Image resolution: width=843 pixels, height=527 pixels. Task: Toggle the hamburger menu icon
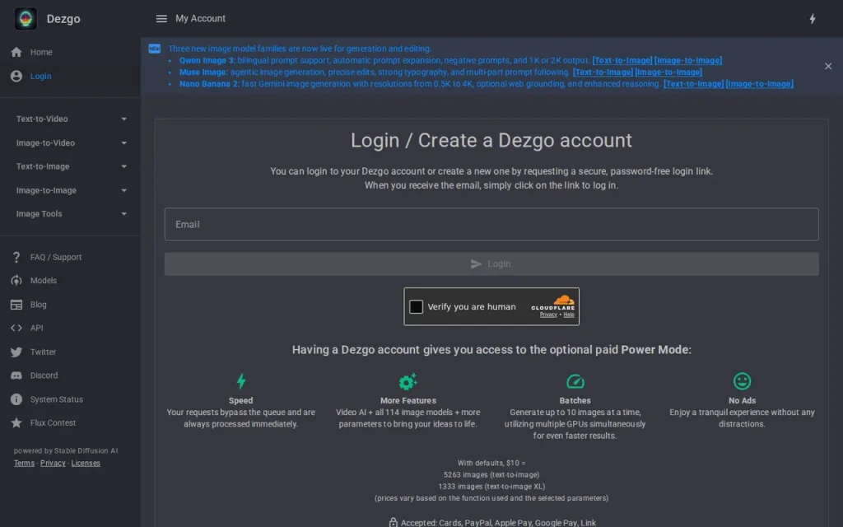[161, 19]
